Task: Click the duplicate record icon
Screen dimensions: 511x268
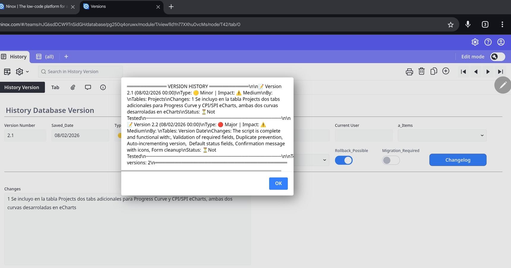Action: 433,71
